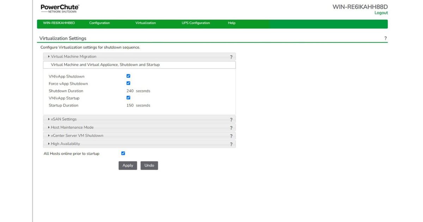Viewport: 423px width, 222px height.
Task: Expand the vSAN Settings section
Action: click(63, 119)
